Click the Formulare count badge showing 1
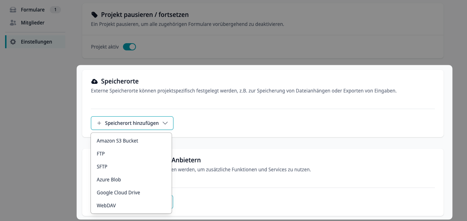 (x=55, y=10)
